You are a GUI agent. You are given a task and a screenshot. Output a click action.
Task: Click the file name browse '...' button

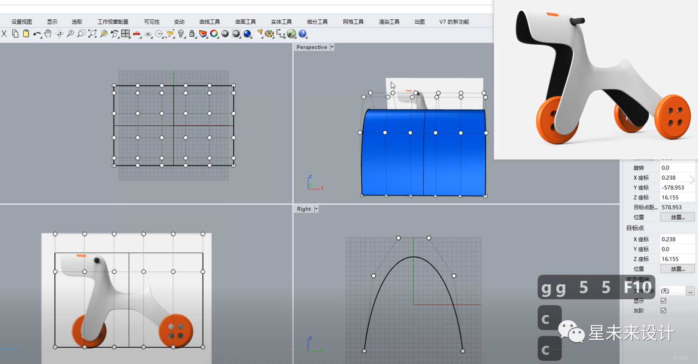[690, 291]
